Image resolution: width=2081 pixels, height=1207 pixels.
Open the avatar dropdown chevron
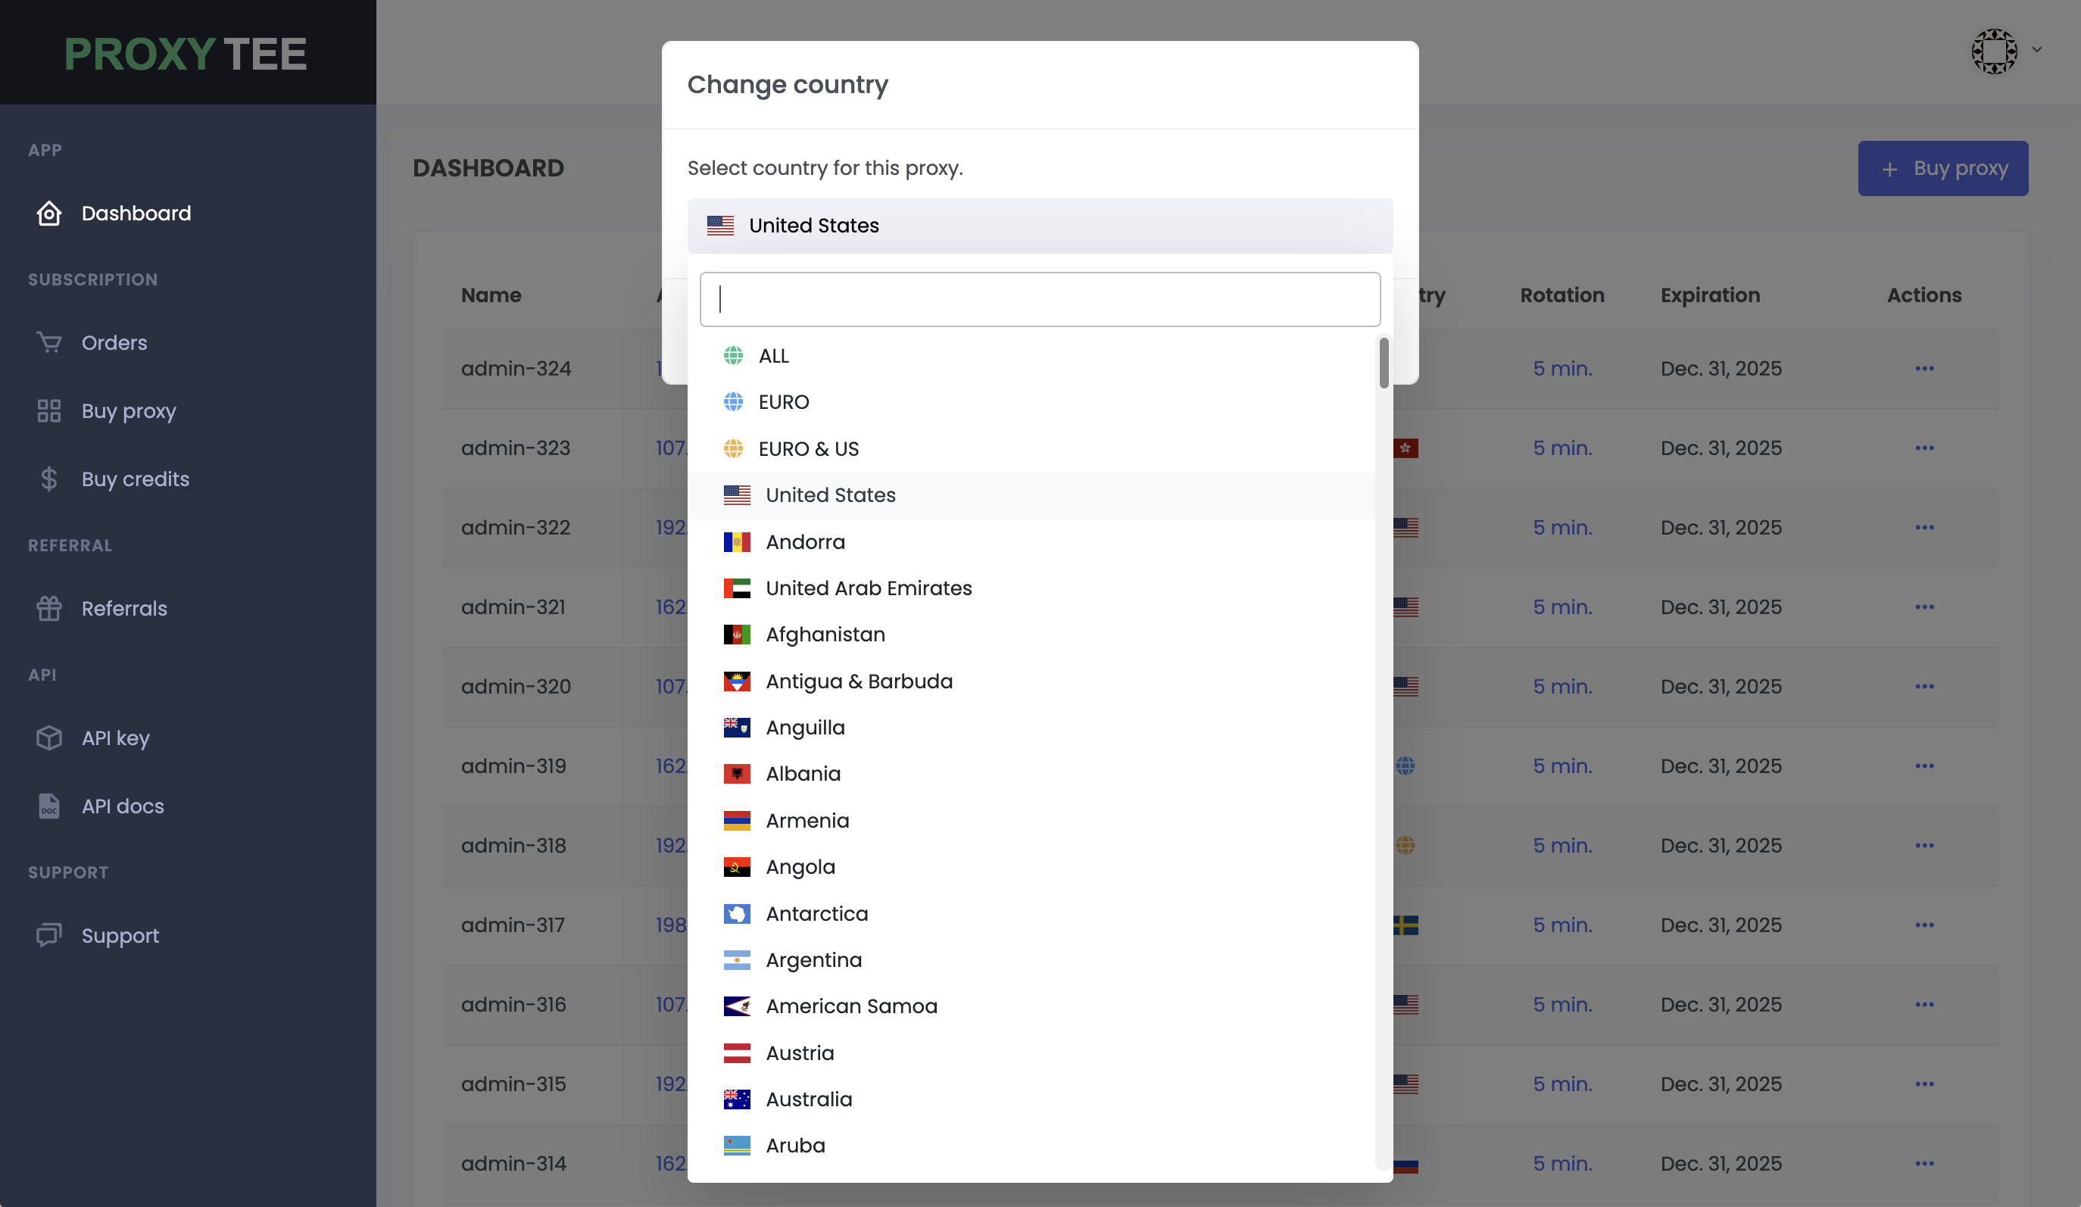[2038, 51]
